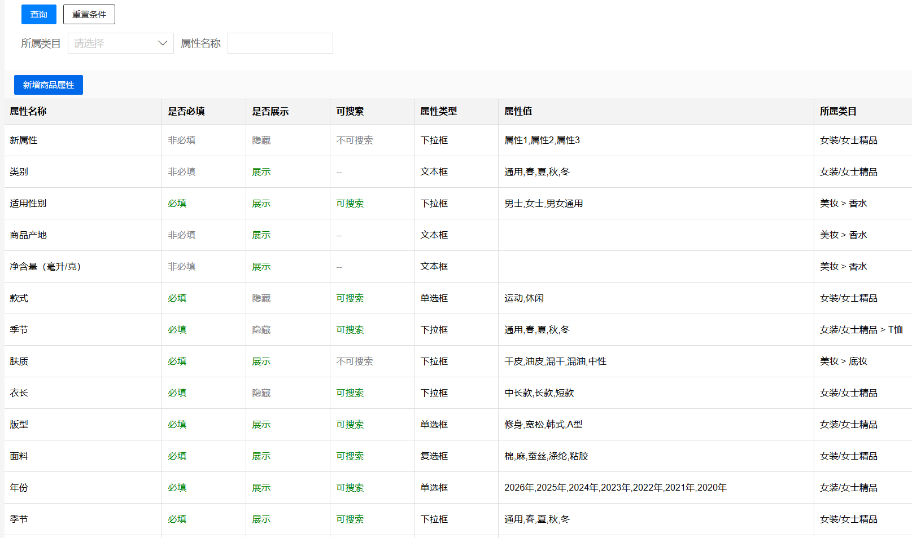The image size is (912, 538).
Task: Click 展示 status in the 类别 row
Action: click(x=261, y=172)
